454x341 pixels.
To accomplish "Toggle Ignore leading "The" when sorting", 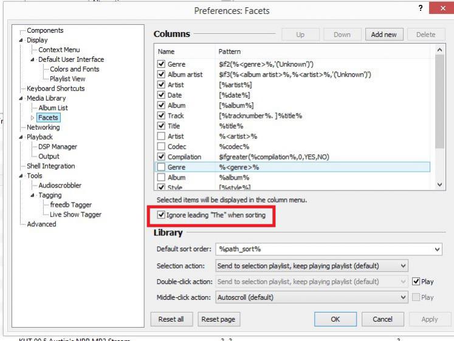I will tap(161, 215).
